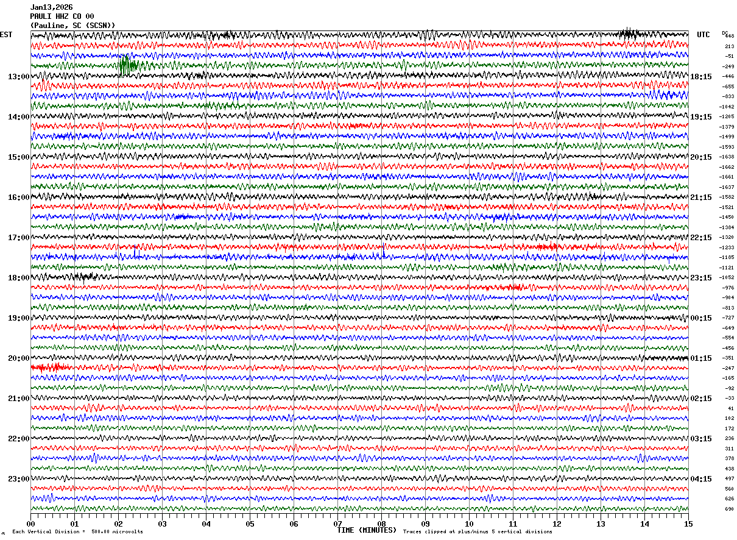Click the station name "(Pauline, SC (SCSN))"
The width and height of the screenshot is (737, 540).
[x=72, y=25]
